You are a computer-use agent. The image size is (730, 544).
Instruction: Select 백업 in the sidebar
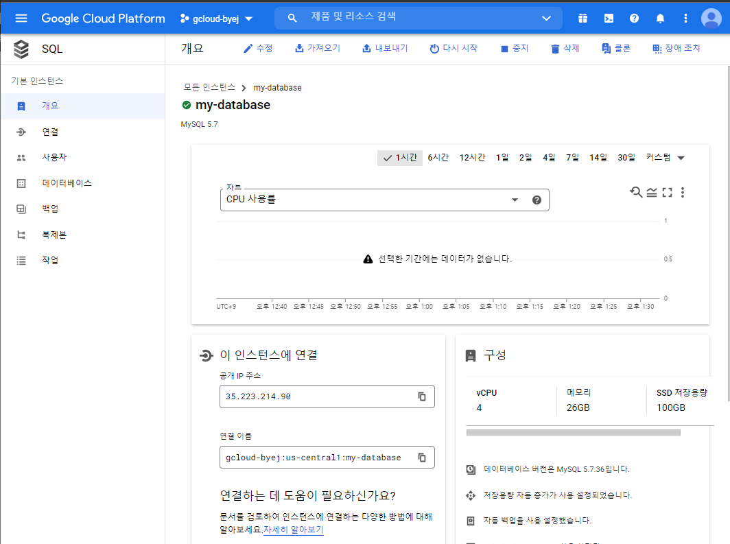pyautogui.click(x=82, y=209)
